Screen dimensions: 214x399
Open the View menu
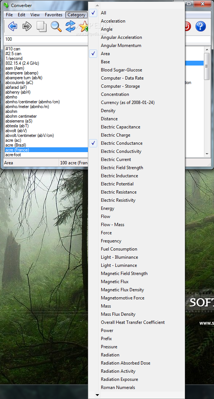click(x=35, y=15)
